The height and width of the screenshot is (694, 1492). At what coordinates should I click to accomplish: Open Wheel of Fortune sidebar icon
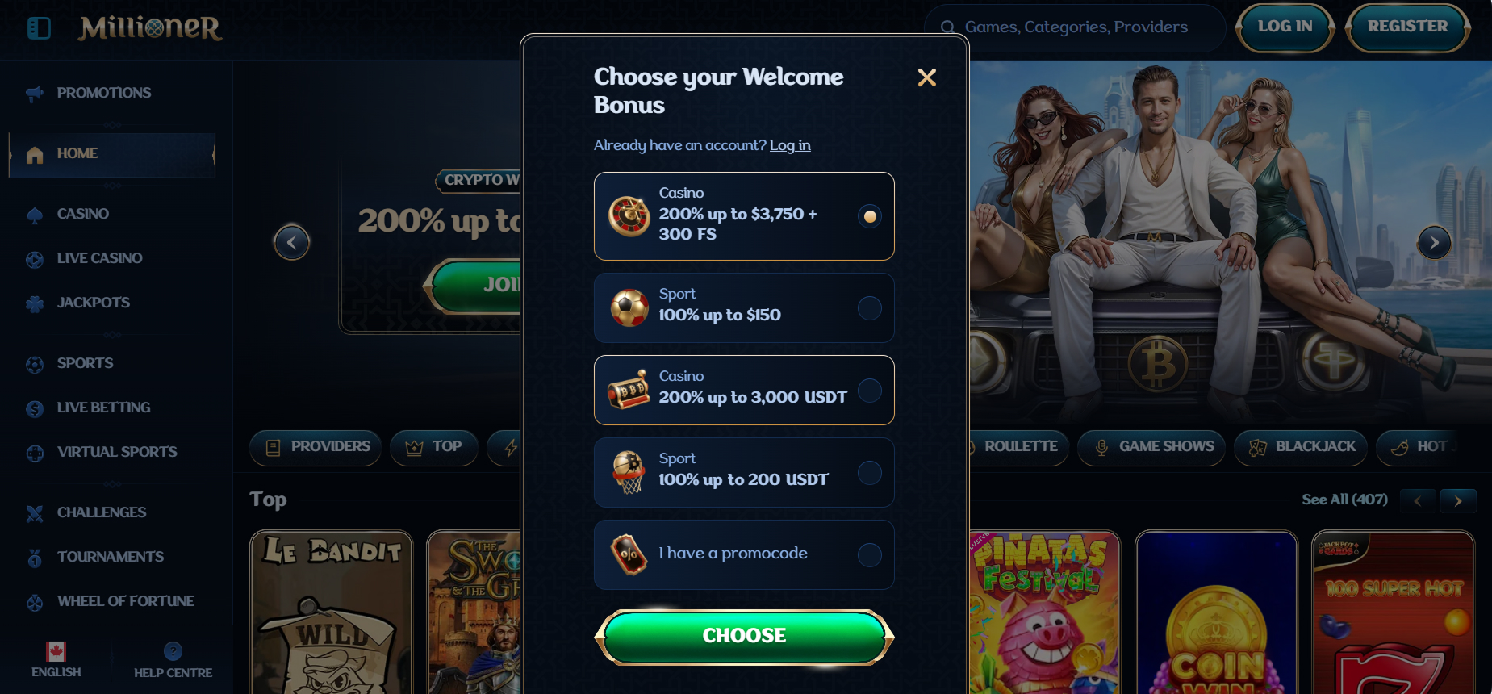click(35, 602)
